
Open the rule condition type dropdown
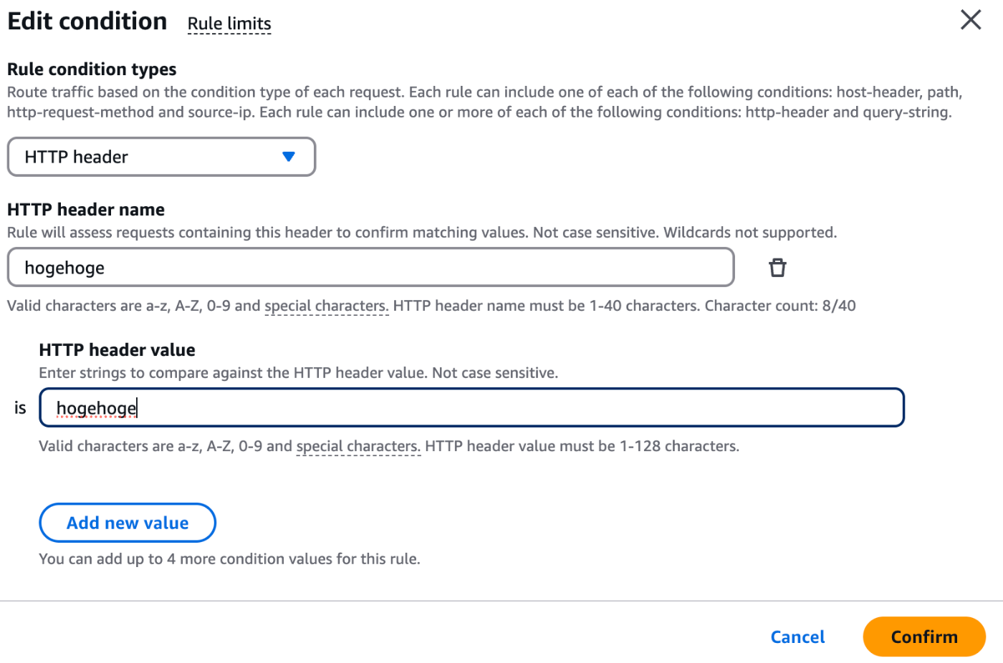point(161,157)
